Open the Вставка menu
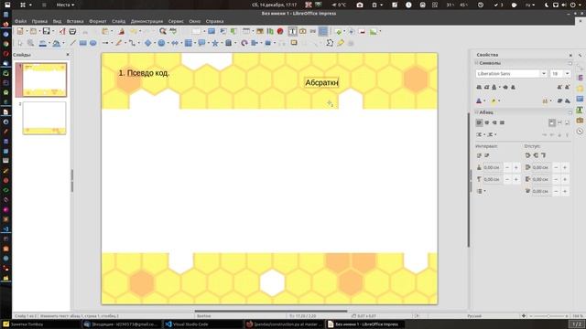Image resolution: width=586 pixels, height=329 pixels. point(75,21)
